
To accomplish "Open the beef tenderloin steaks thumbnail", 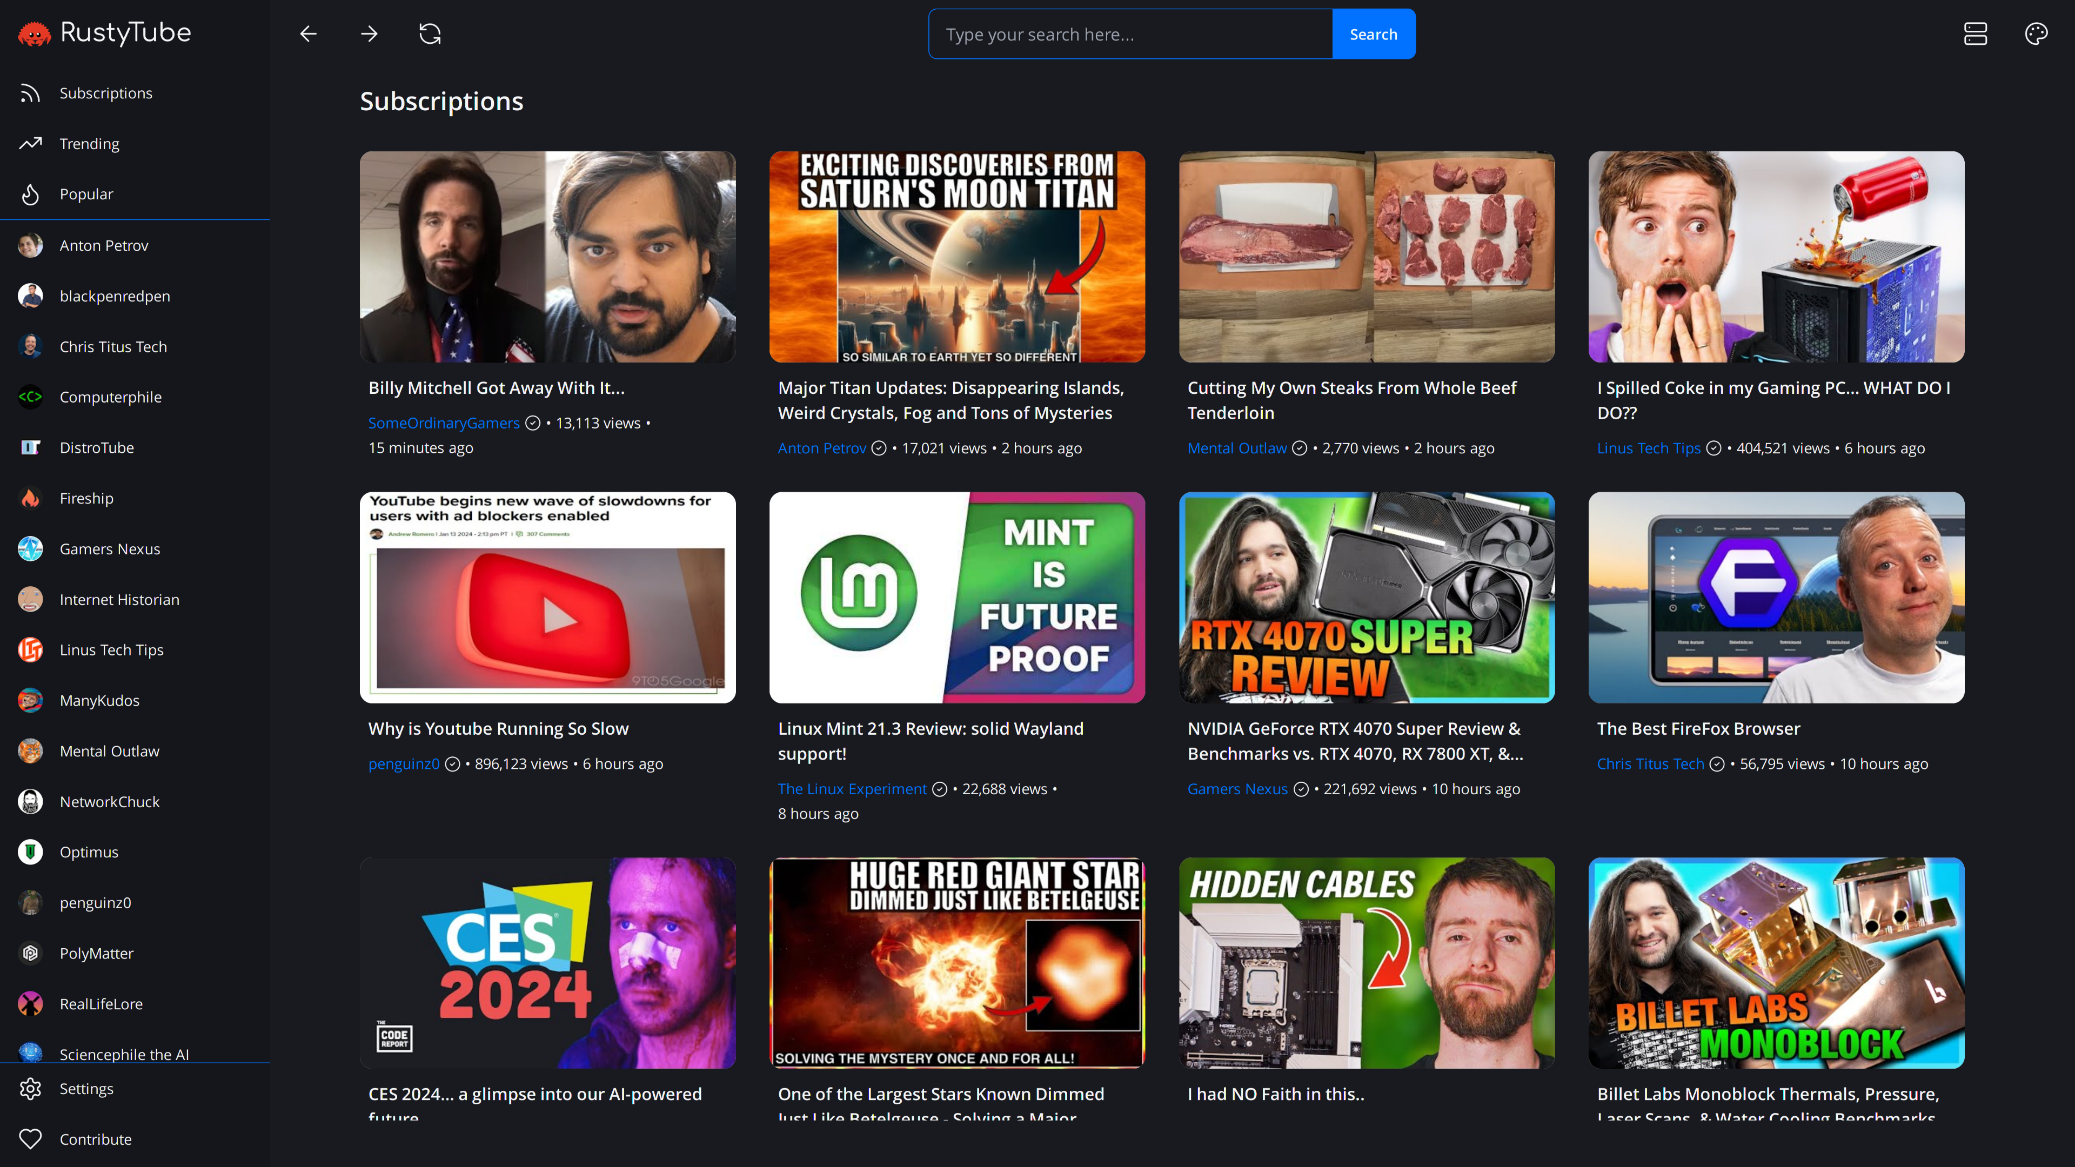I will coord(1367,257).
